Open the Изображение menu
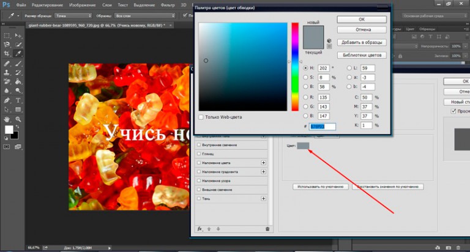 click(x=82, y=5)
